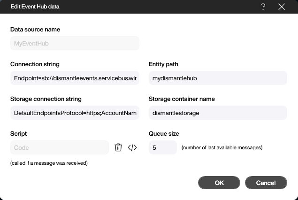Select the Entity path field with mydismantlehub
This screenshot has width=298, height=200.
tap(217, 78)
